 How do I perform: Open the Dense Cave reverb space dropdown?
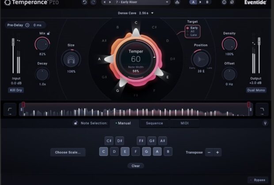pyautogui.click(x=136, y=13)
